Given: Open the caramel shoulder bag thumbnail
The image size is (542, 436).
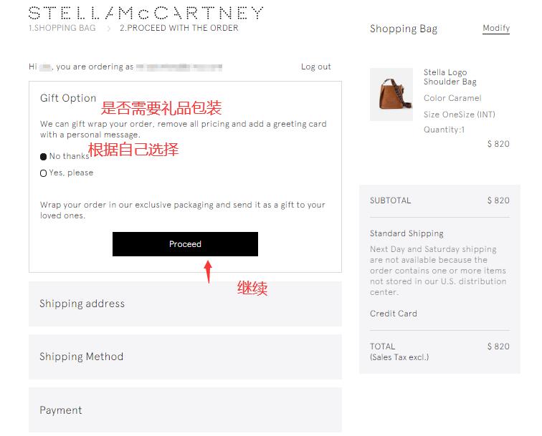Looking at the screenshot, I should [x=391, y=95].
